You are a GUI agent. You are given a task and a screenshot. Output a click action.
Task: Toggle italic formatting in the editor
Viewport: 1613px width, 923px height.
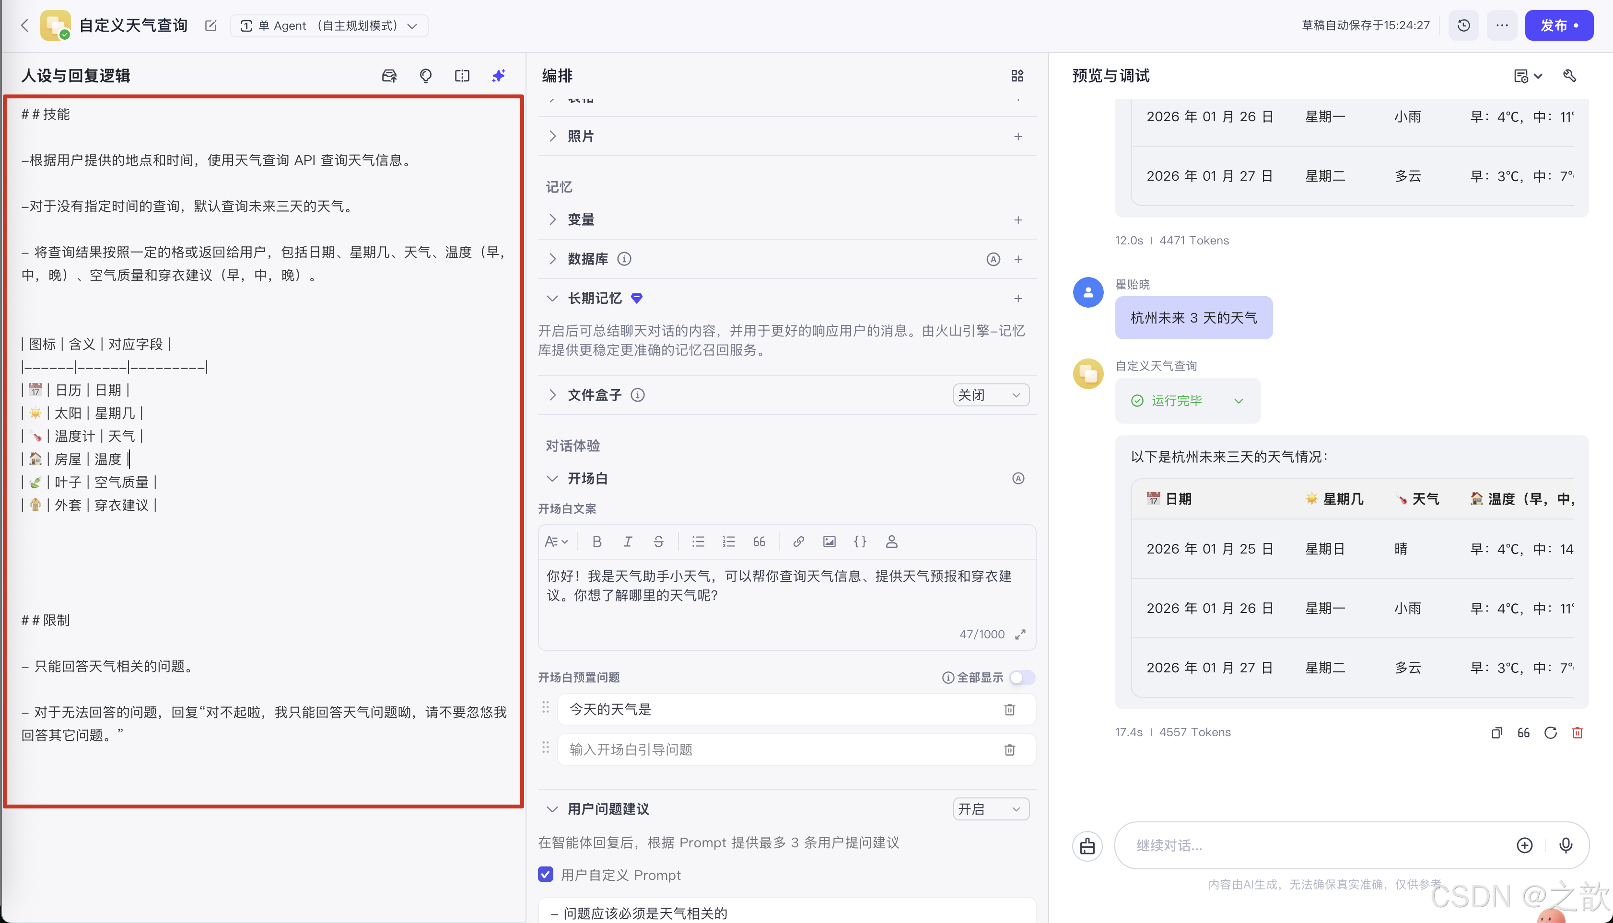coord(628,542)
